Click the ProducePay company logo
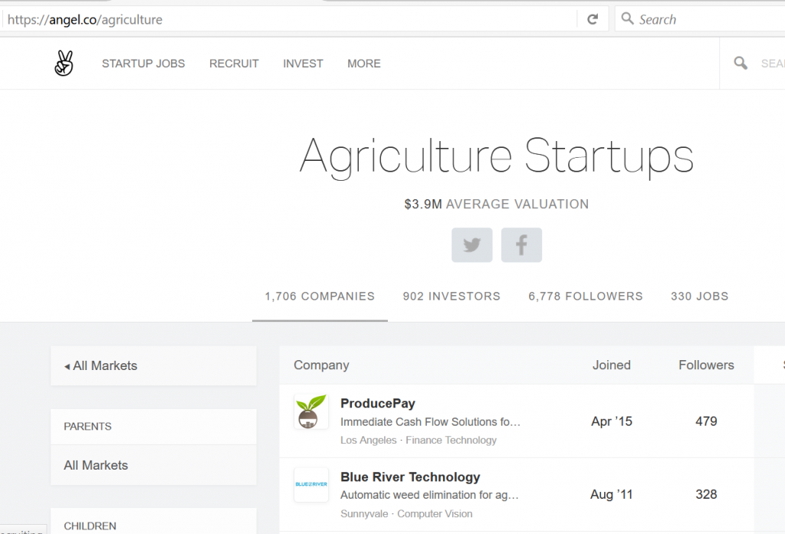Viewport: 785px width, 534px height. pos(311,411)
